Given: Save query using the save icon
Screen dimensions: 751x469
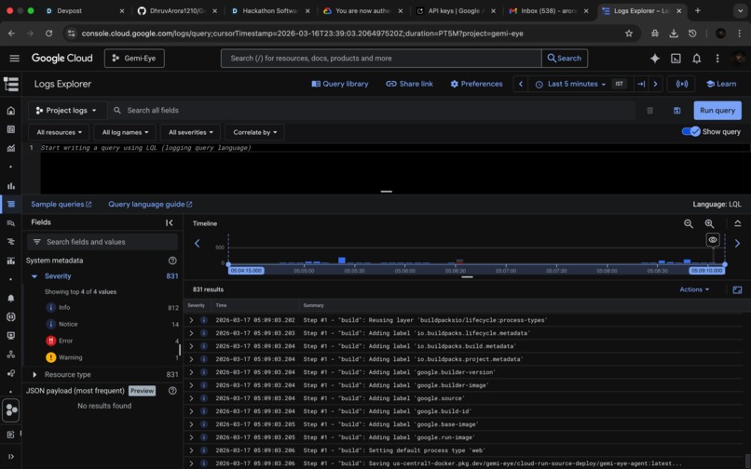Looking at the screenshot, I should click(x=676, y=111).
